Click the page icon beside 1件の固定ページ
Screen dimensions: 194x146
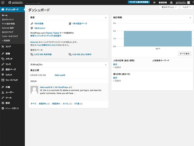pos(70,24)
